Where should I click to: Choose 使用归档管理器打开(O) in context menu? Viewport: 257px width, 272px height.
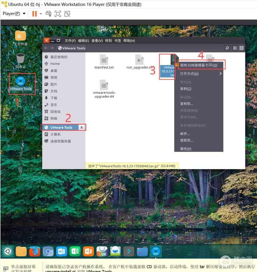click(199, 65)
